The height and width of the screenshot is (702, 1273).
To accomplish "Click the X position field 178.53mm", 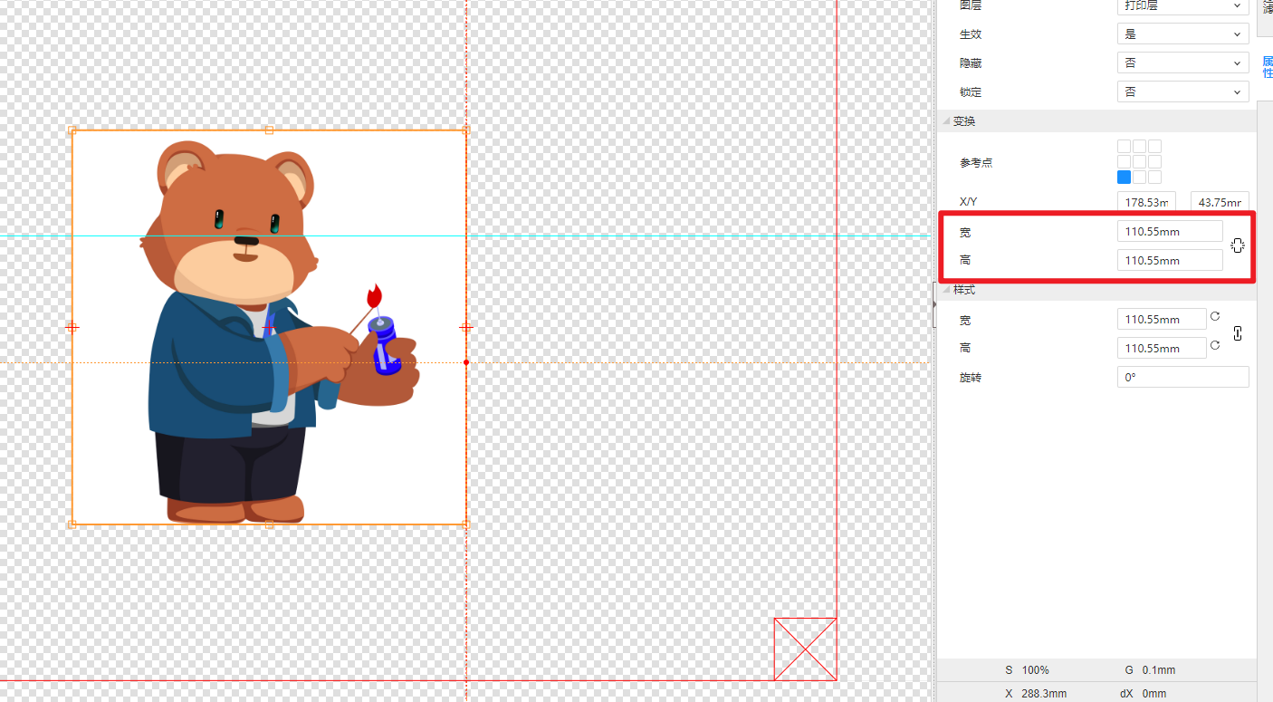I will click(1146, 202).
